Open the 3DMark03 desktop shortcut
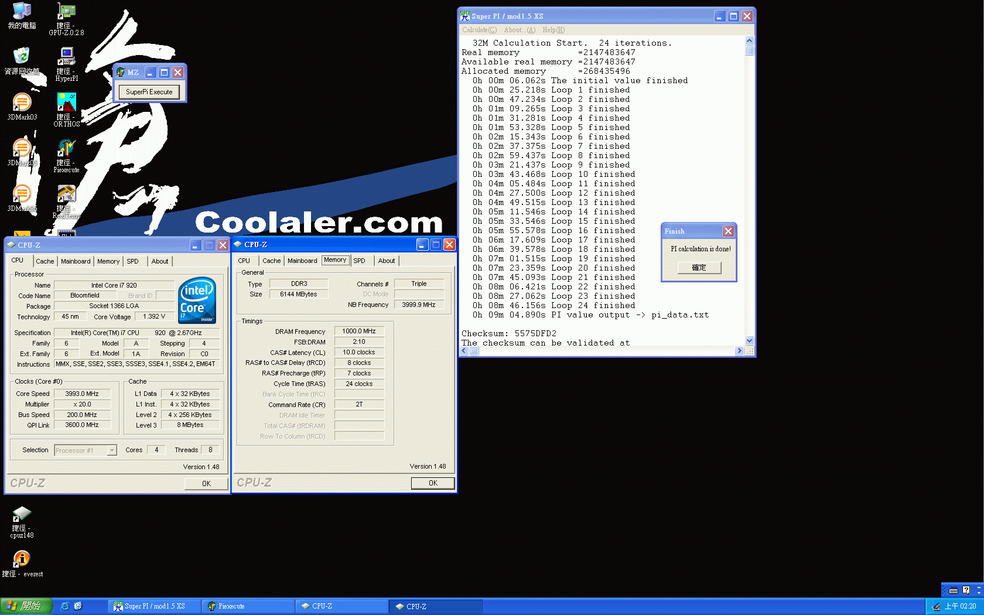The height and width of the screenshot is (615, 984). pyautogui.click(x=22, y=107)
